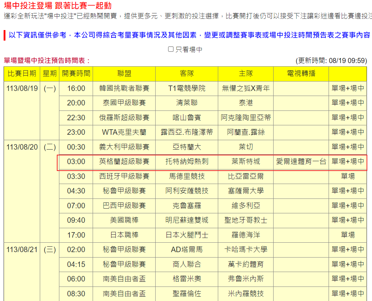Viewport: 372px width, 301px height.
Task: Click the WTA克里夫蘭 match row league
Action: [124, 132]
